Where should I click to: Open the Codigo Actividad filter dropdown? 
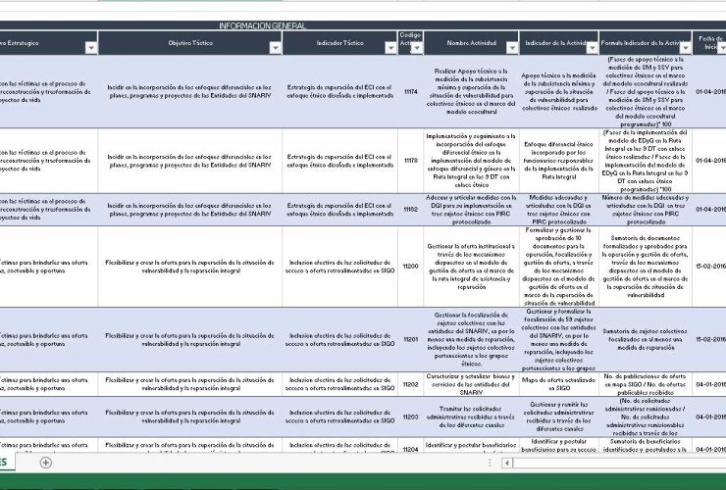click(417, 48)
